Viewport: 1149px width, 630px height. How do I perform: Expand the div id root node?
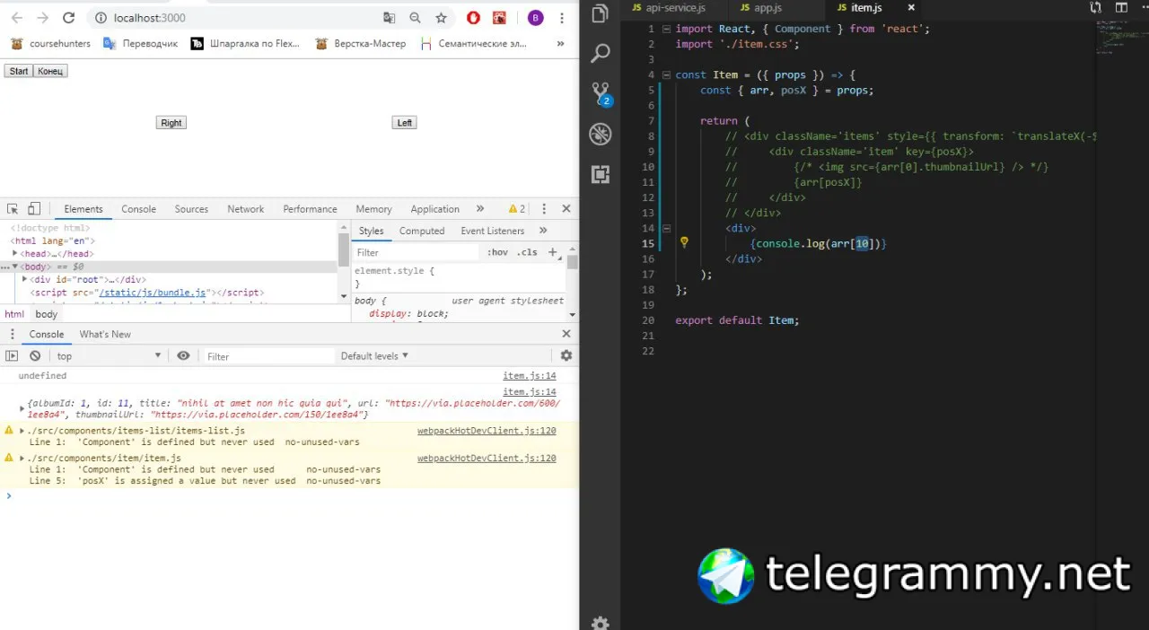25,279
